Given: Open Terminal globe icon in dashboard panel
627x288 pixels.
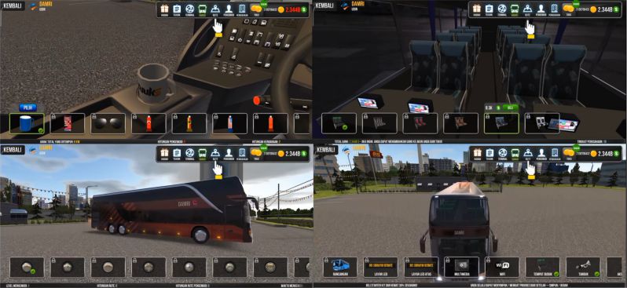Looking at the screenshot, I should 189,9.
